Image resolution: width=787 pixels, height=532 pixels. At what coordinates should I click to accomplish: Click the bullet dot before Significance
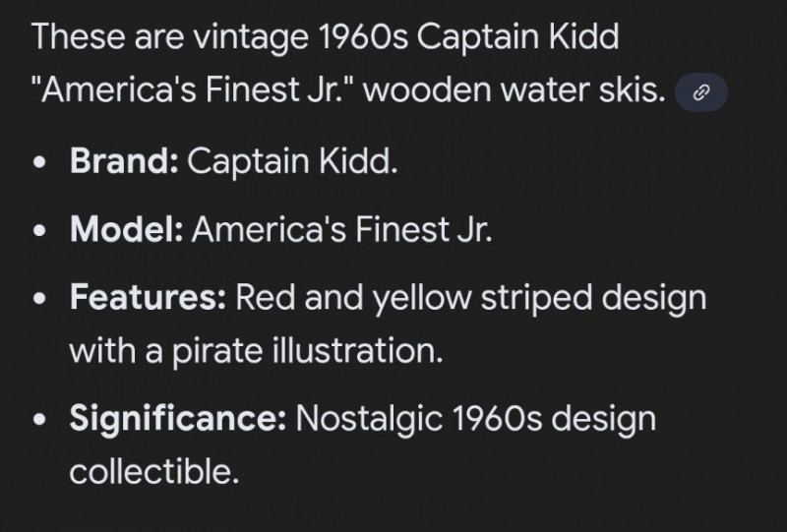pos(40,421)
